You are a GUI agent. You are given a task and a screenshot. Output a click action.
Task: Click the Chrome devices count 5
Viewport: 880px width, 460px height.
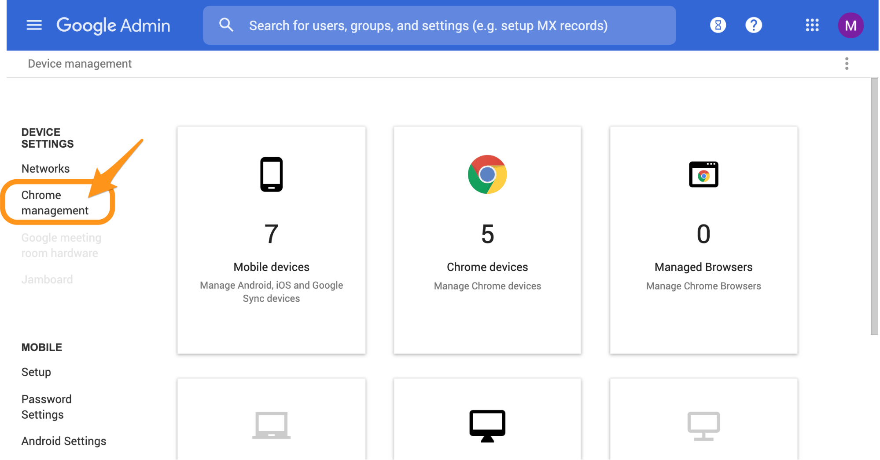[x=487, y=234]
